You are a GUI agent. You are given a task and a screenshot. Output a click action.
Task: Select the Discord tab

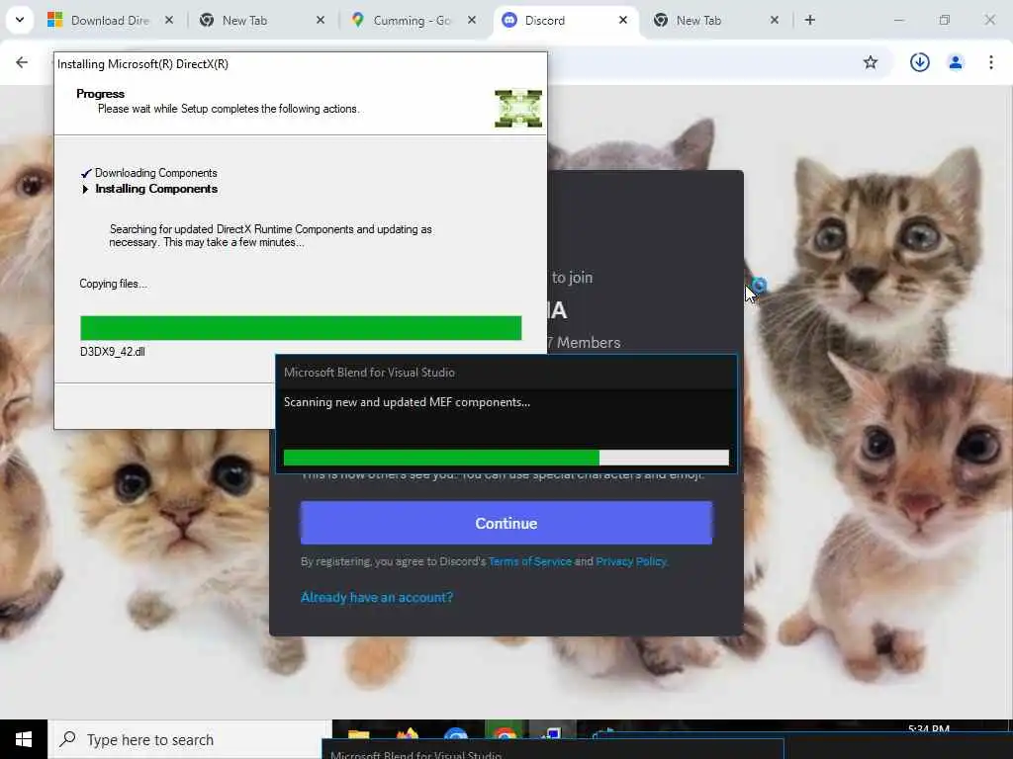point(565,21)
